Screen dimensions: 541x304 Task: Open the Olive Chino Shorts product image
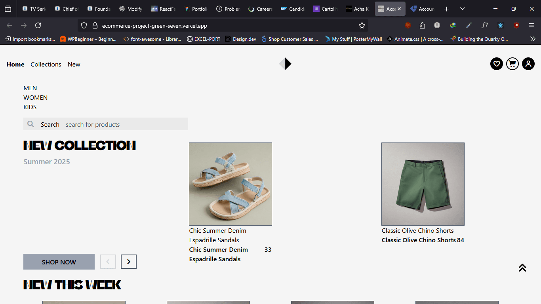(423, 184)
